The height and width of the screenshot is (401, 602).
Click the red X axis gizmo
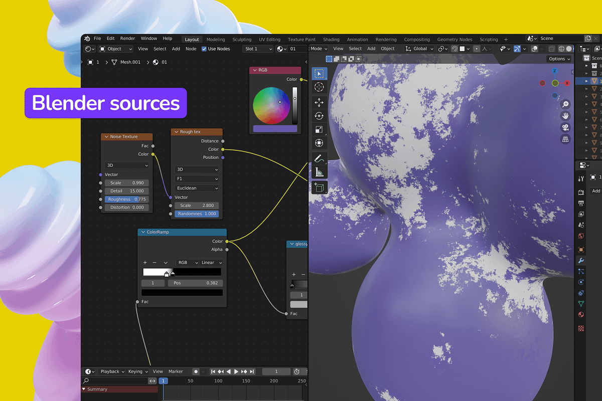click(567, 83)
